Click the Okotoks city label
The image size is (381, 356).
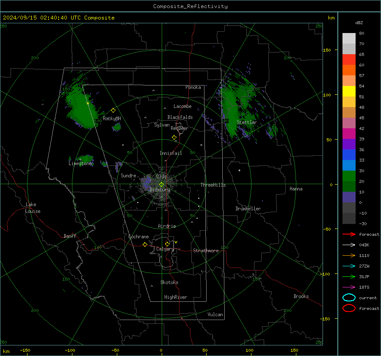click(x=169, y=282)
